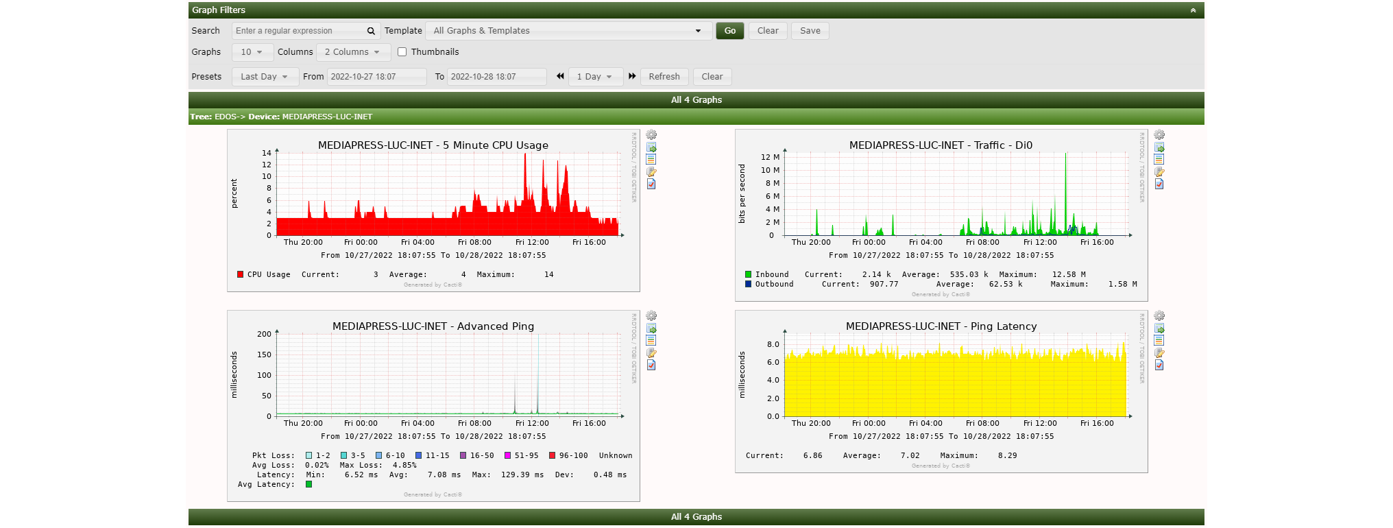This screenshot has width=1393, height=528.
Task: Click the blue Outbound legend swatch
Action: (749, 284)
